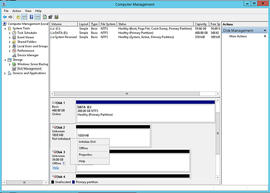Click the System Tools node icon
This screenshot has width=270, height=193.
tap(10, 28)
